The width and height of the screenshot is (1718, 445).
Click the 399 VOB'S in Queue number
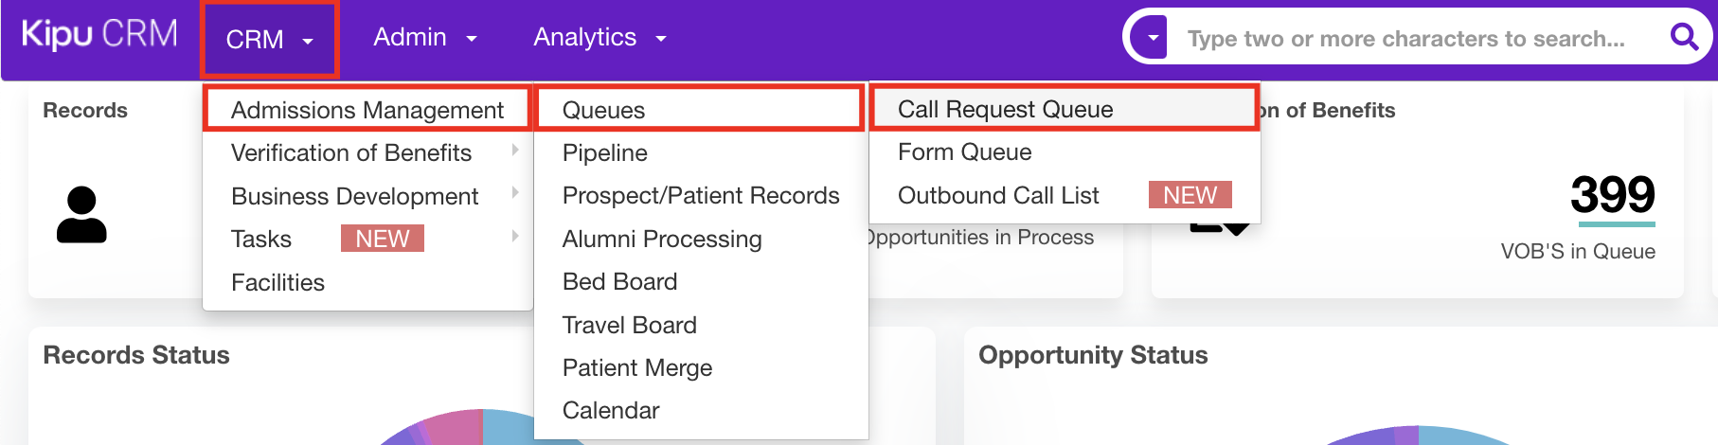[x=1612, y=195]
